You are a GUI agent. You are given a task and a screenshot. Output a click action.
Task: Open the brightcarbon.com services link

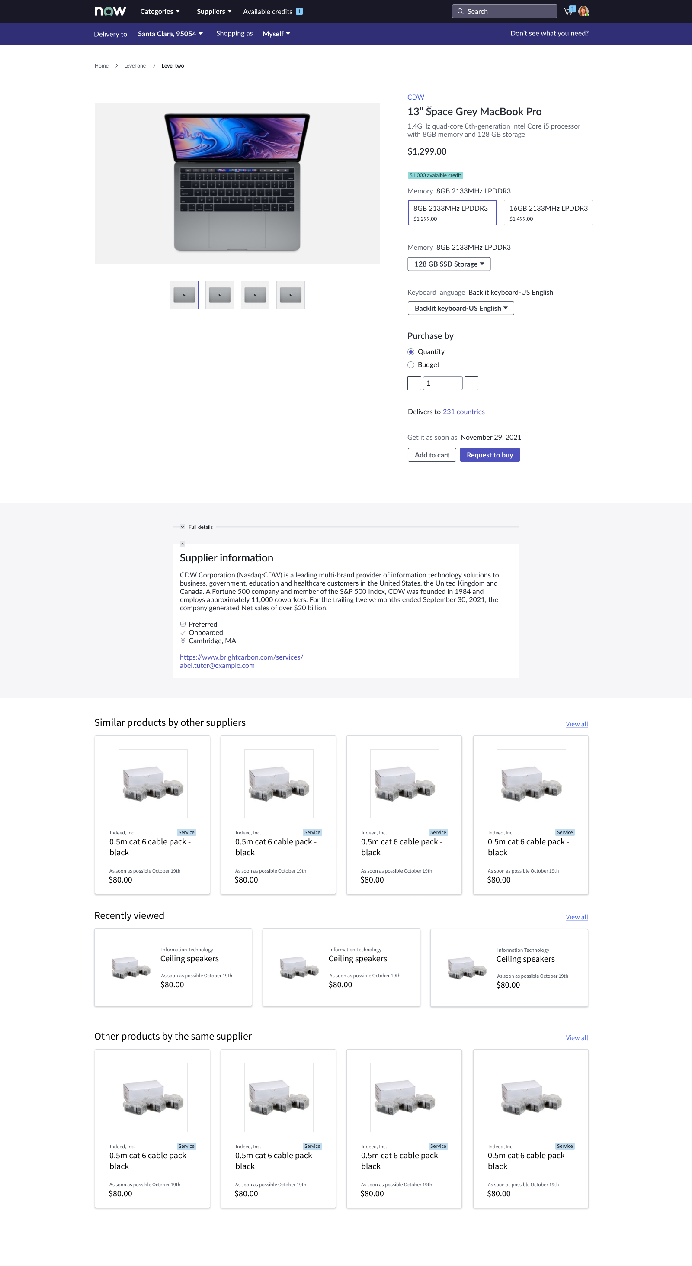click(x=241, y=657)
